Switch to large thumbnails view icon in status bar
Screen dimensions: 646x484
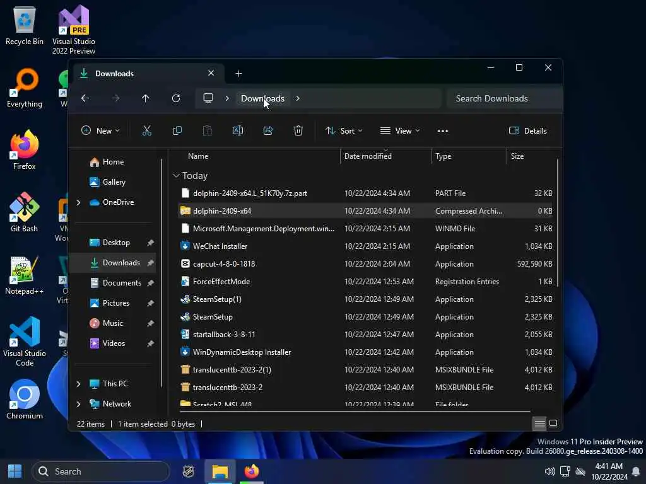pyautogui.click(x=553, y=423)
